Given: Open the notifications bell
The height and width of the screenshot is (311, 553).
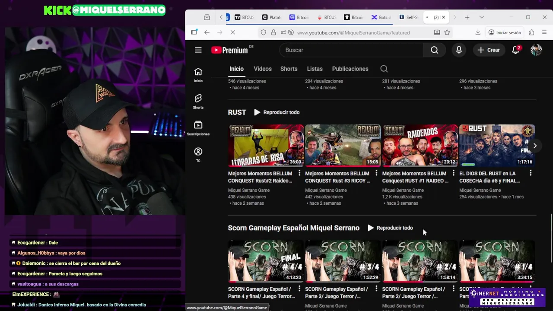Looking at the screenshot, I should pyautogui.click(x=516, y=50).
